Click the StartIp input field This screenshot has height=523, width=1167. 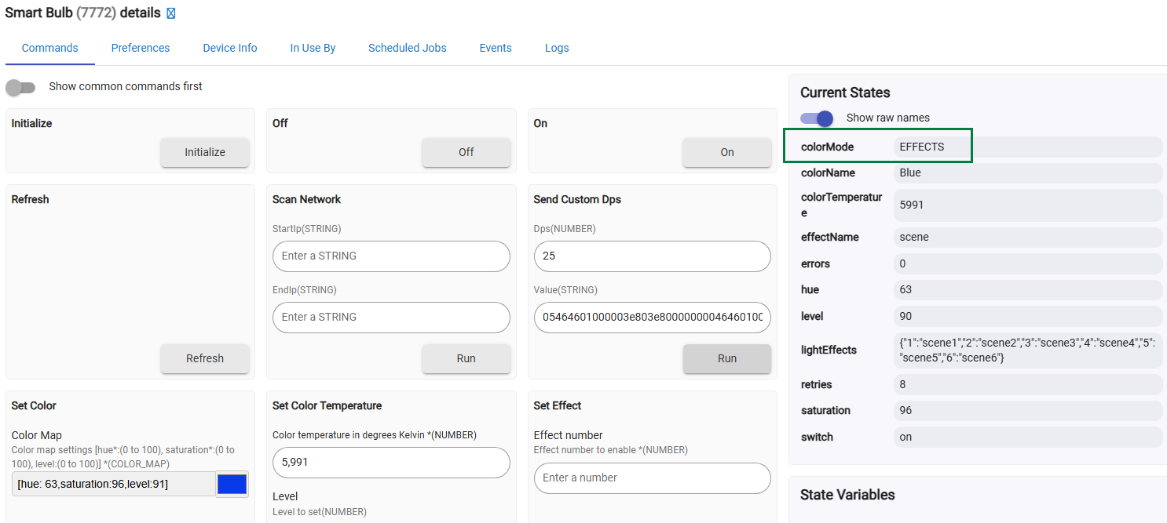tap(391, 256)
